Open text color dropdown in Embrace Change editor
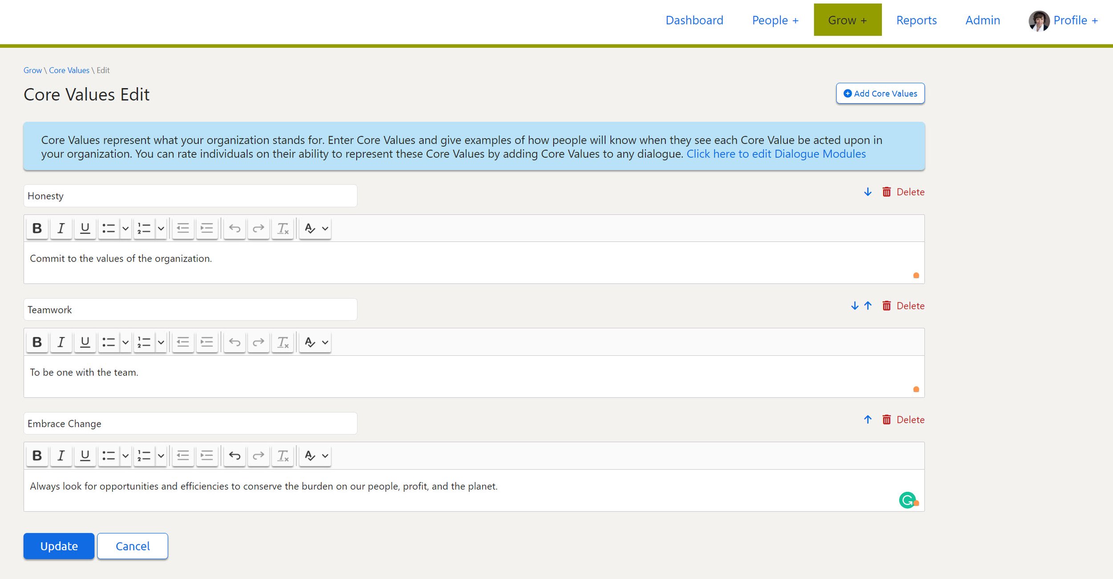 click(x=325, y=455)
